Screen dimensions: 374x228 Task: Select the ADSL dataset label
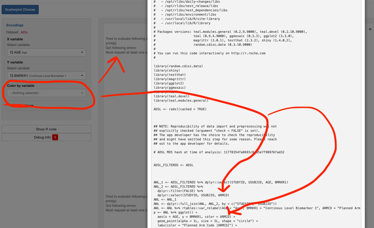click(x=24, y=32)
